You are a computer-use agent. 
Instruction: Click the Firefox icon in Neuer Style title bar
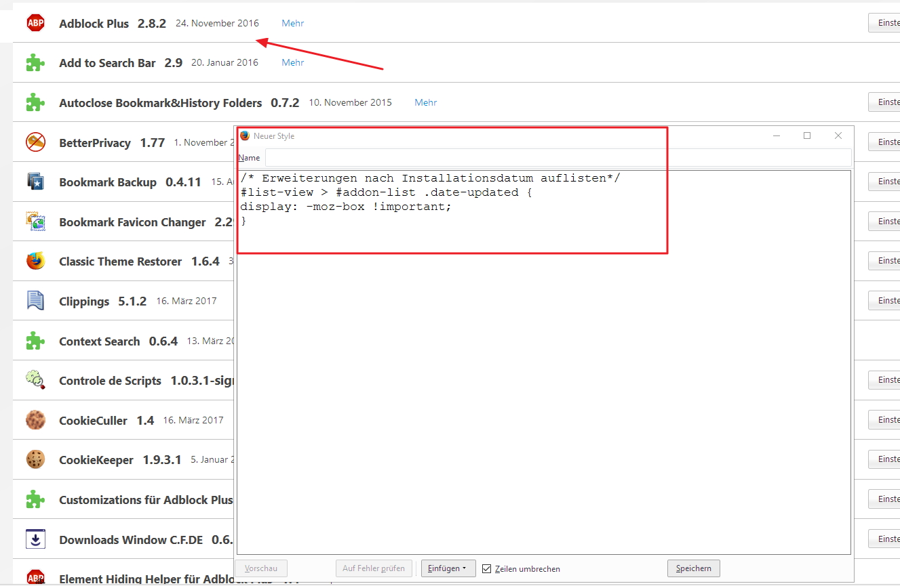pos(245,135)
